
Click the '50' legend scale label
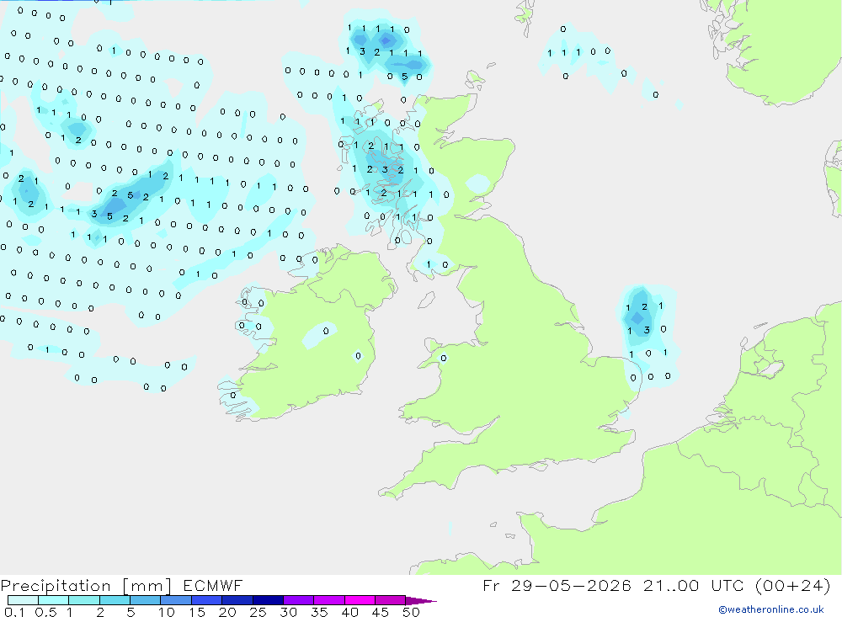click(411, 612)
